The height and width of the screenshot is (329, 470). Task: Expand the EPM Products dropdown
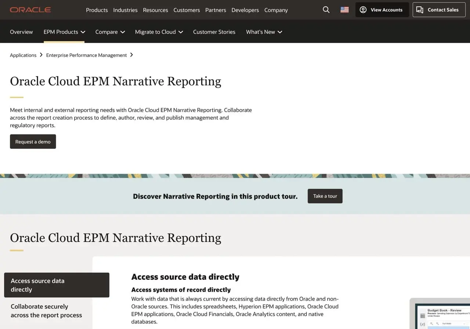click(83, 32)
